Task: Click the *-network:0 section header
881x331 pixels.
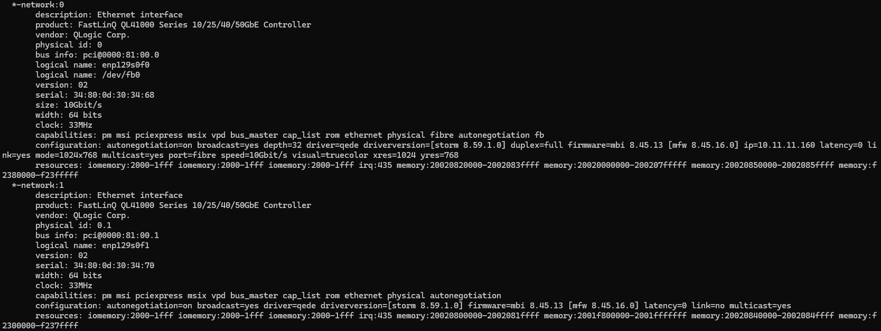Action: 38,5
